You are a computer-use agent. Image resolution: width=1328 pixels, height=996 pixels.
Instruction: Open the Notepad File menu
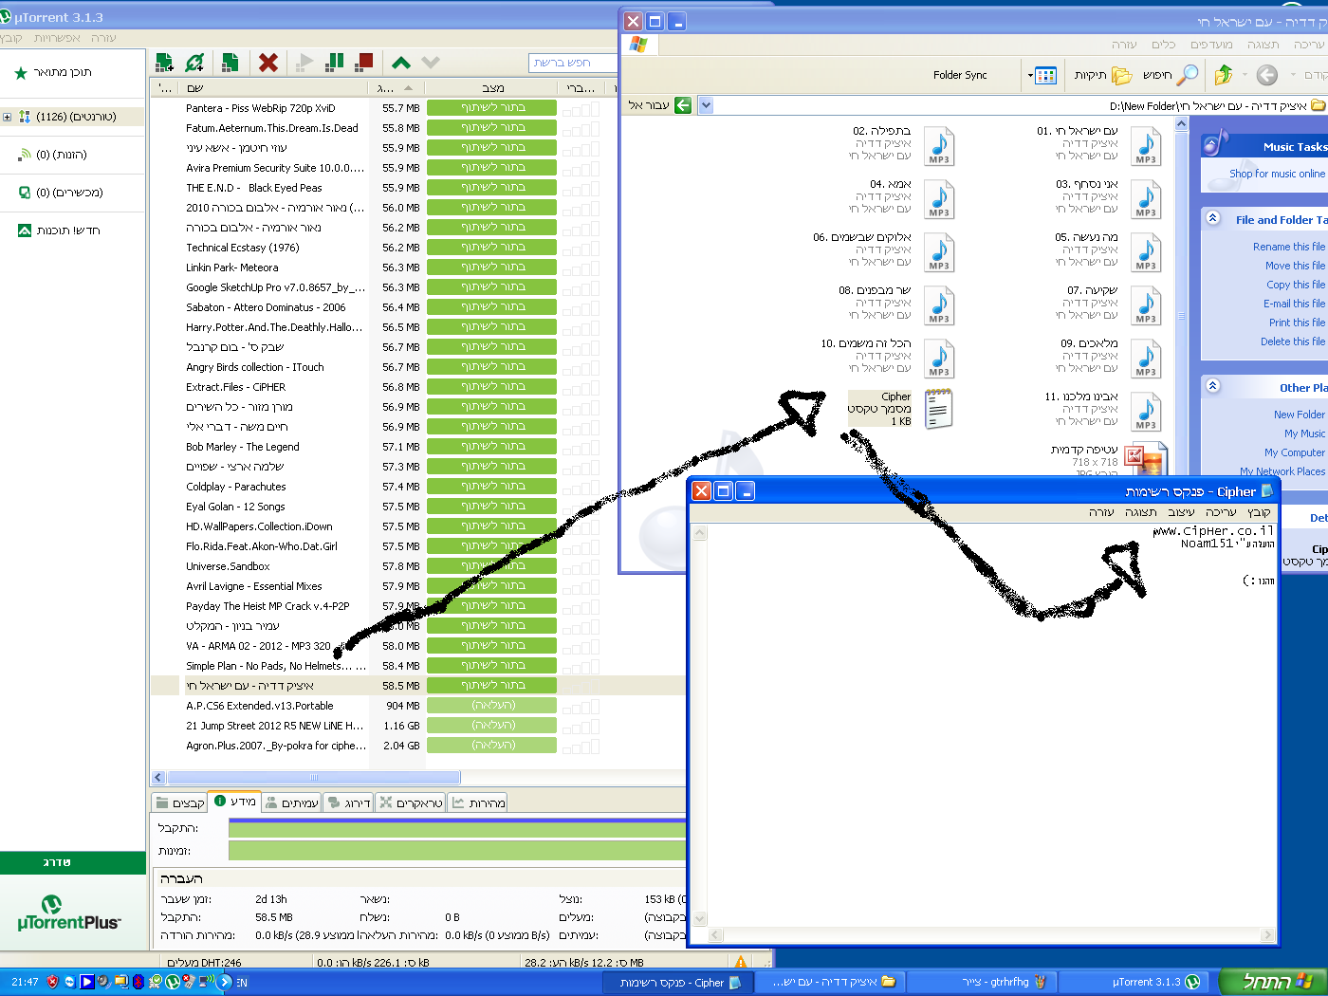[1259, 512]
